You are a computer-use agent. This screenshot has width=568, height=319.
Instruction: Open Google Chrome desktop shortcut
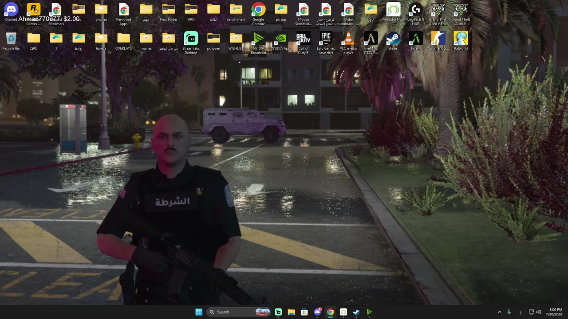[x=258, y=14]
